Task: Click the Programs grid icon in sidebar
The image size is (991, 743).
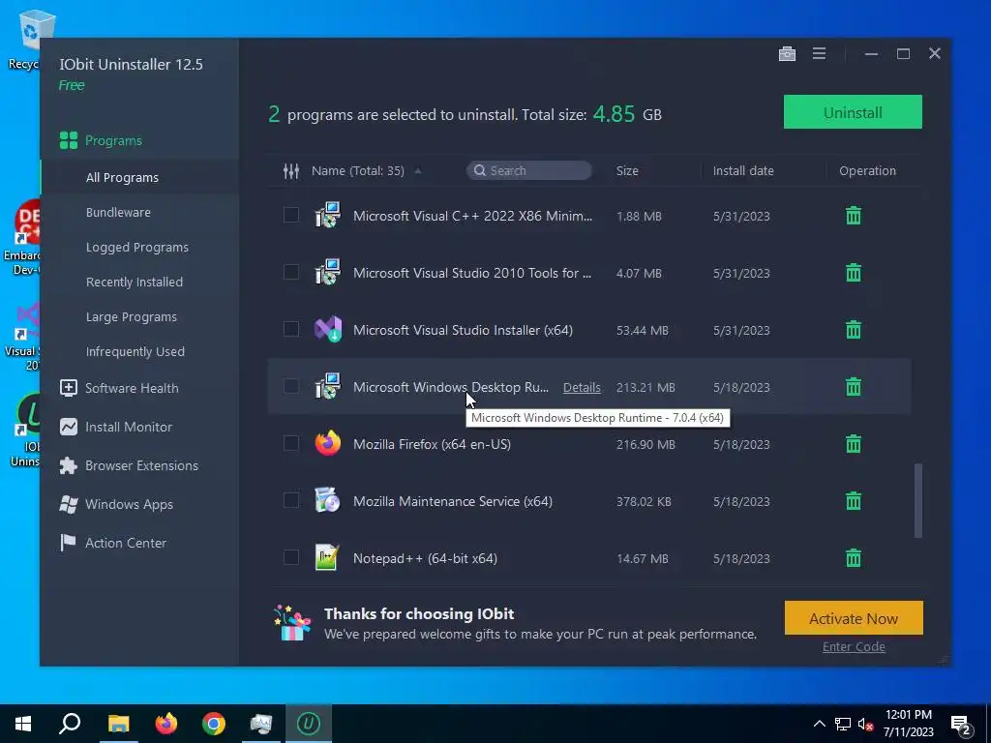Action: 69,140
